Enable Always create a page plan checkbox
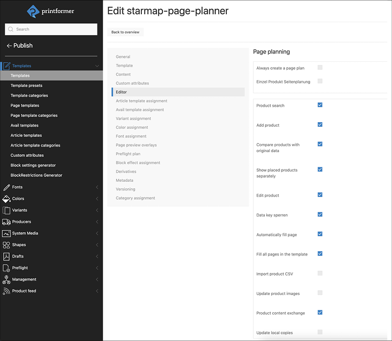The image size is (392, 341). pos(320,68)
